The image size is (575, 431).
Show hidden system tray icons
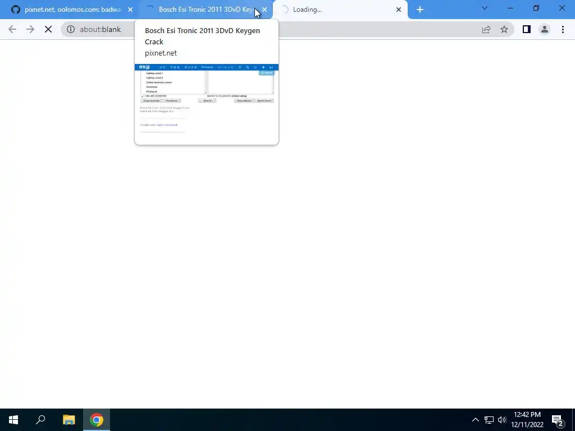click(475, 420)
